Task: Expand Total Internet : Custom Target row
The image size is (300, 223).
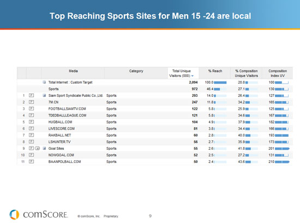Action: tap(44, 83)
